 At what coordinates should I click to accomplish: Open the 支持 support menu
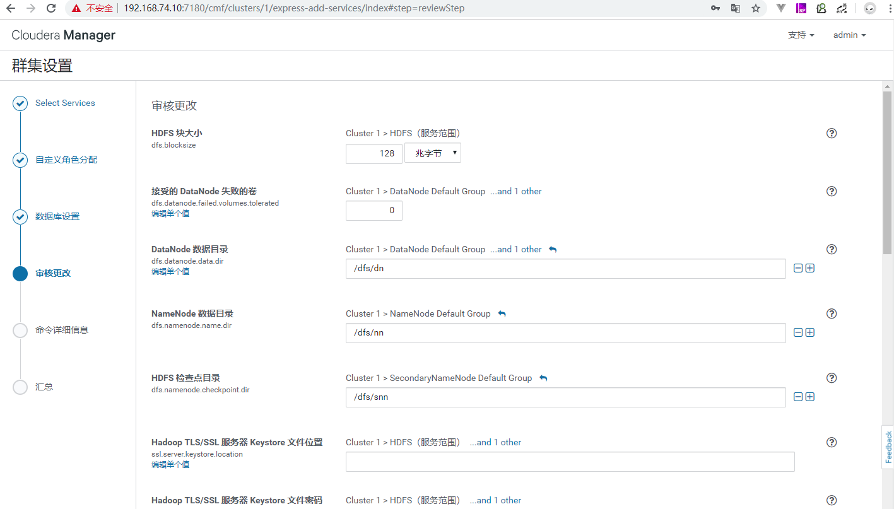(801, 35)
